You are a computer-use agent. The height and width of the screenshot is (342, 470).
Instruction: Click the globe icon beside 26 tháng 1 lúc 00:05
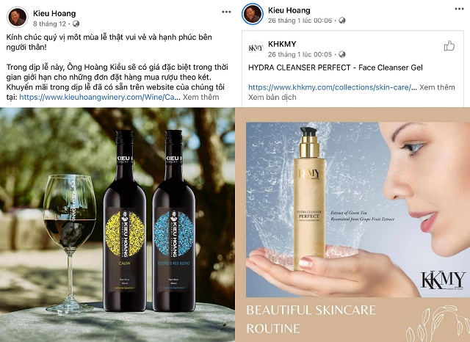[x=342, y=54]
